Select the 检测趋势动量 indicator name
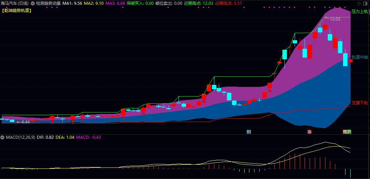The image size is (370, 179). point(48,3)
